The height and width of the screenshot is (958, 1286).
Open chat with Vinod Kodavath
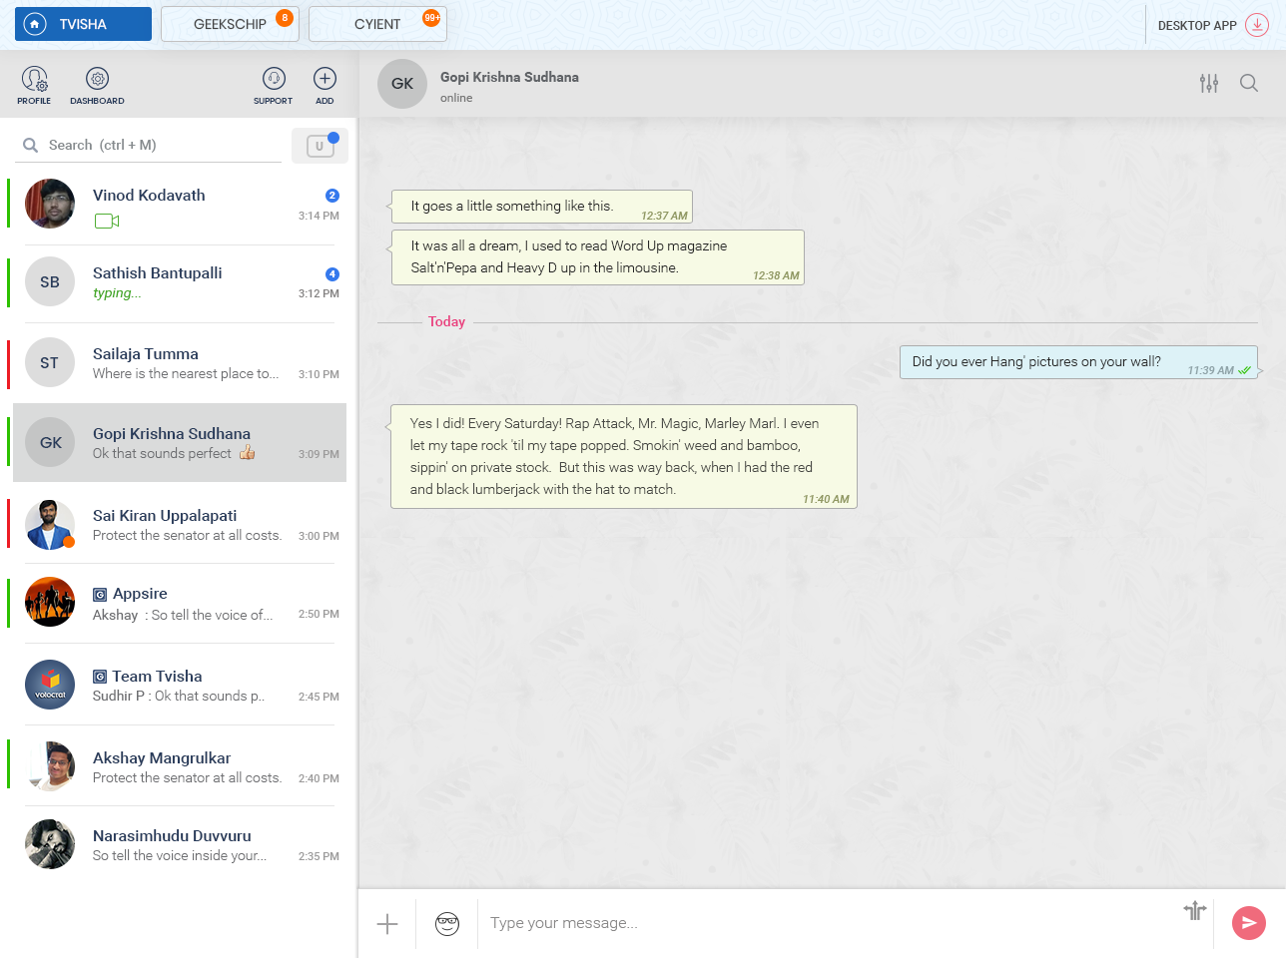tap(179, 206)
